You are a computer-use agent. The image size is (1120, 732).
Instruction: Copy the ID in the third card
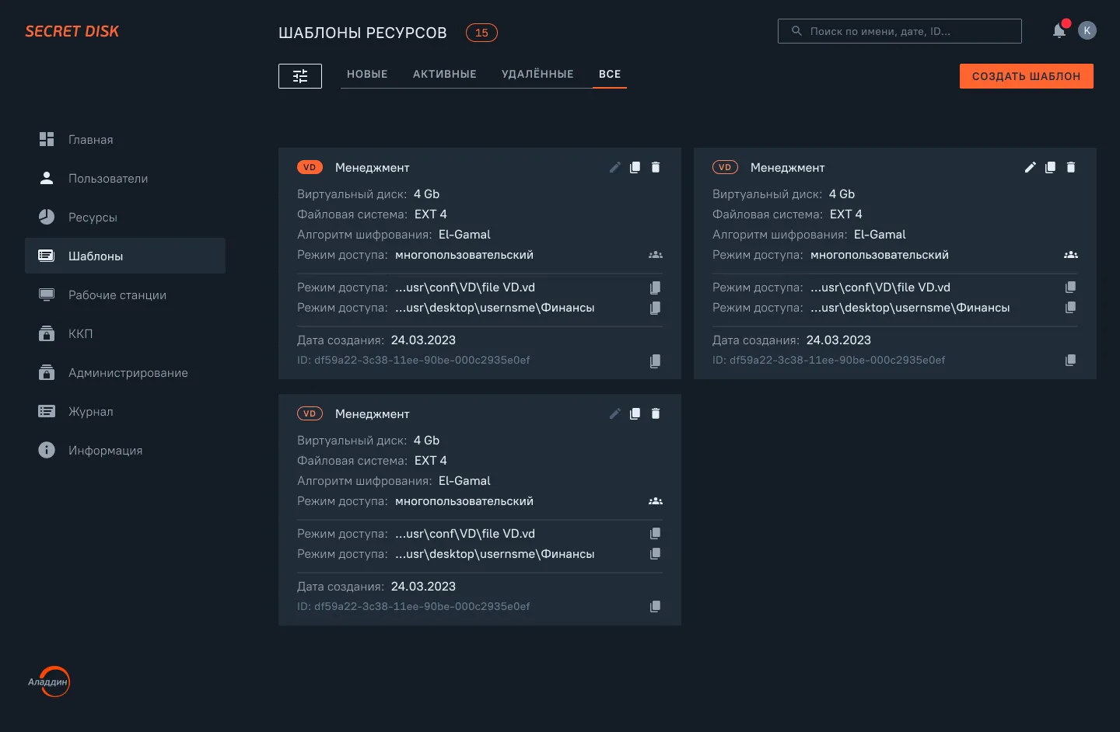click(x=655, y=607)
